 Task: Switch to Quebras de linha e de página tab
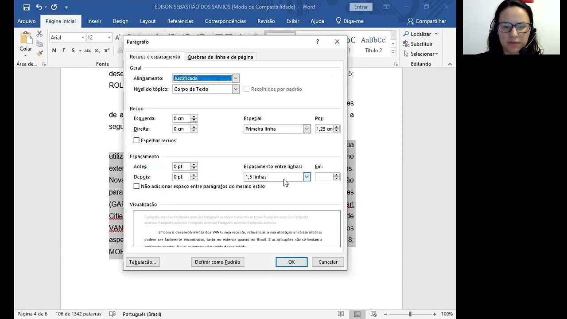tap(220, 57)
